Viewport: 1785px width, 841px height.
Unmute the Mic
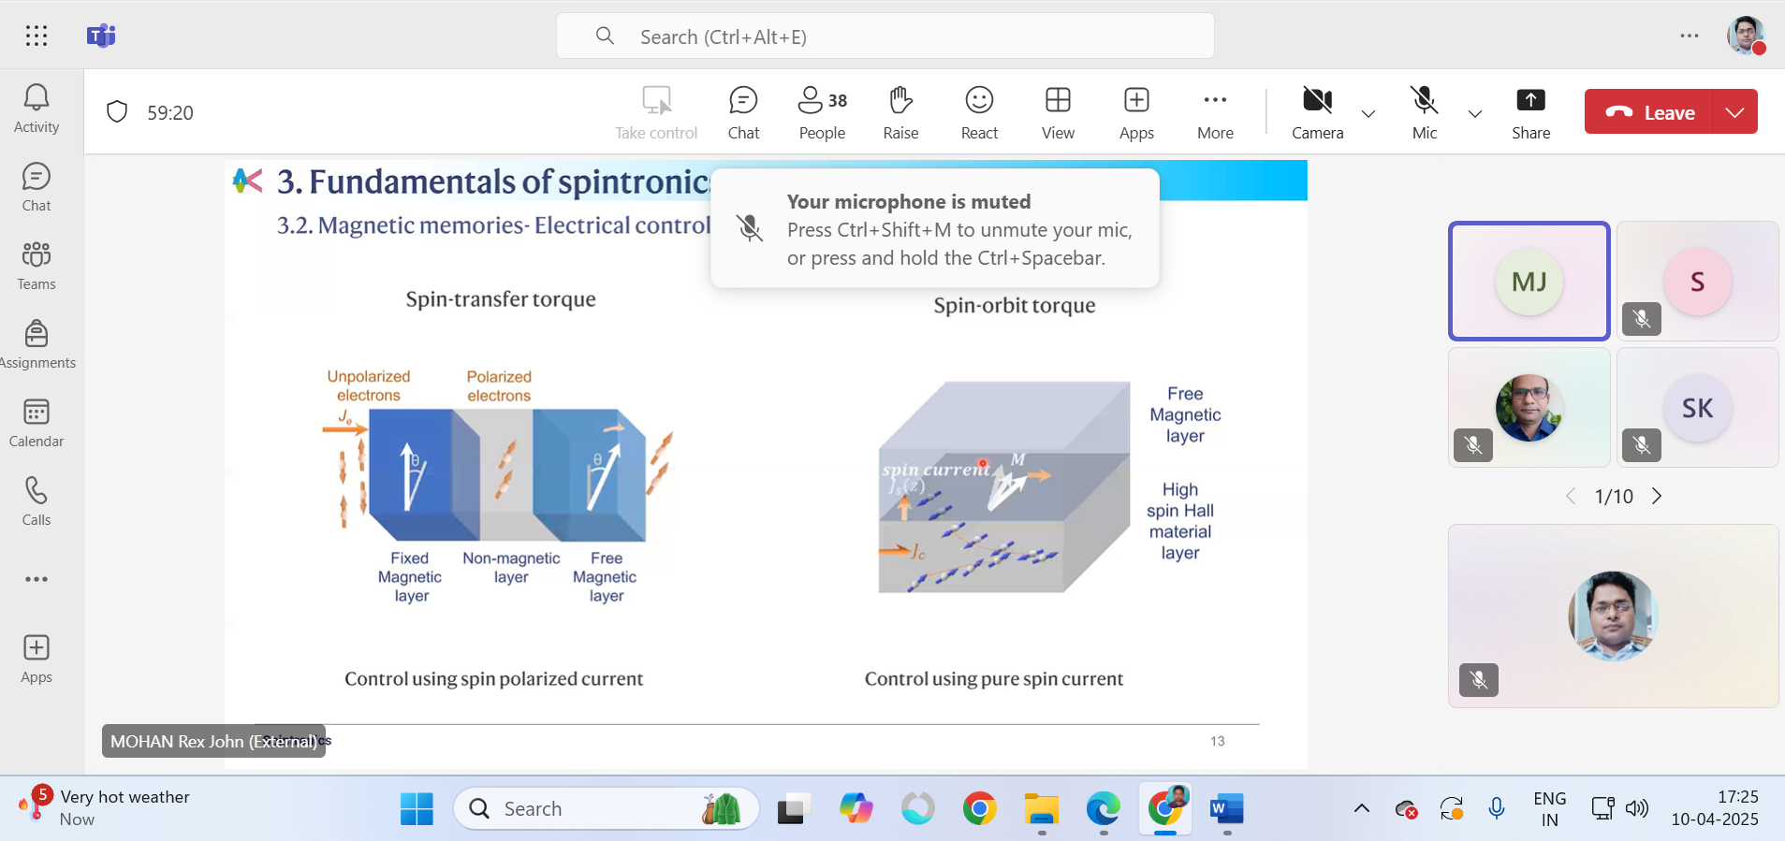tap(1424, 112)
